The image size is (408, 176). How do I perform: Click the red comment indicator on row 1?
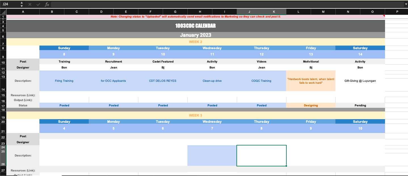click(x=384, y=16)
